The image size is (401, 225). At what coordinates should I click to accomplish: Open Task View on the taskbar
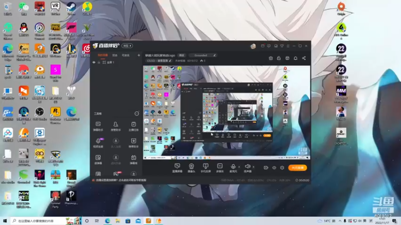(97, 221)
